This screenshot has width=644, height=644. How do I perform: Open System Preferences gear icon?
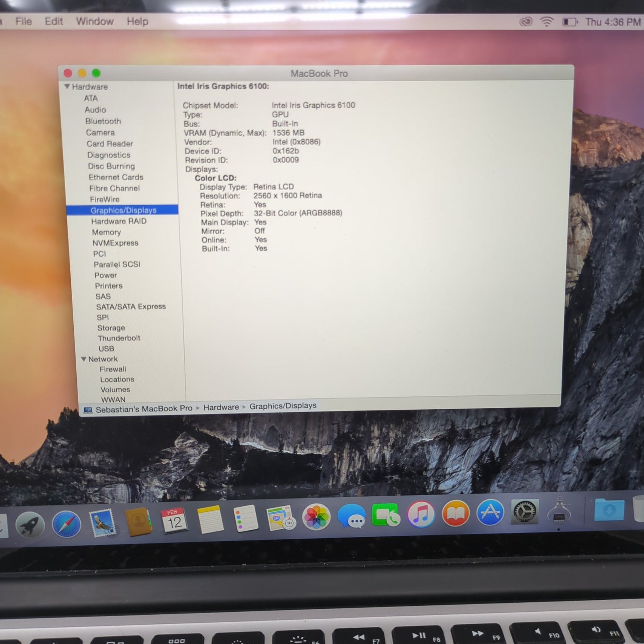(525, 512)
